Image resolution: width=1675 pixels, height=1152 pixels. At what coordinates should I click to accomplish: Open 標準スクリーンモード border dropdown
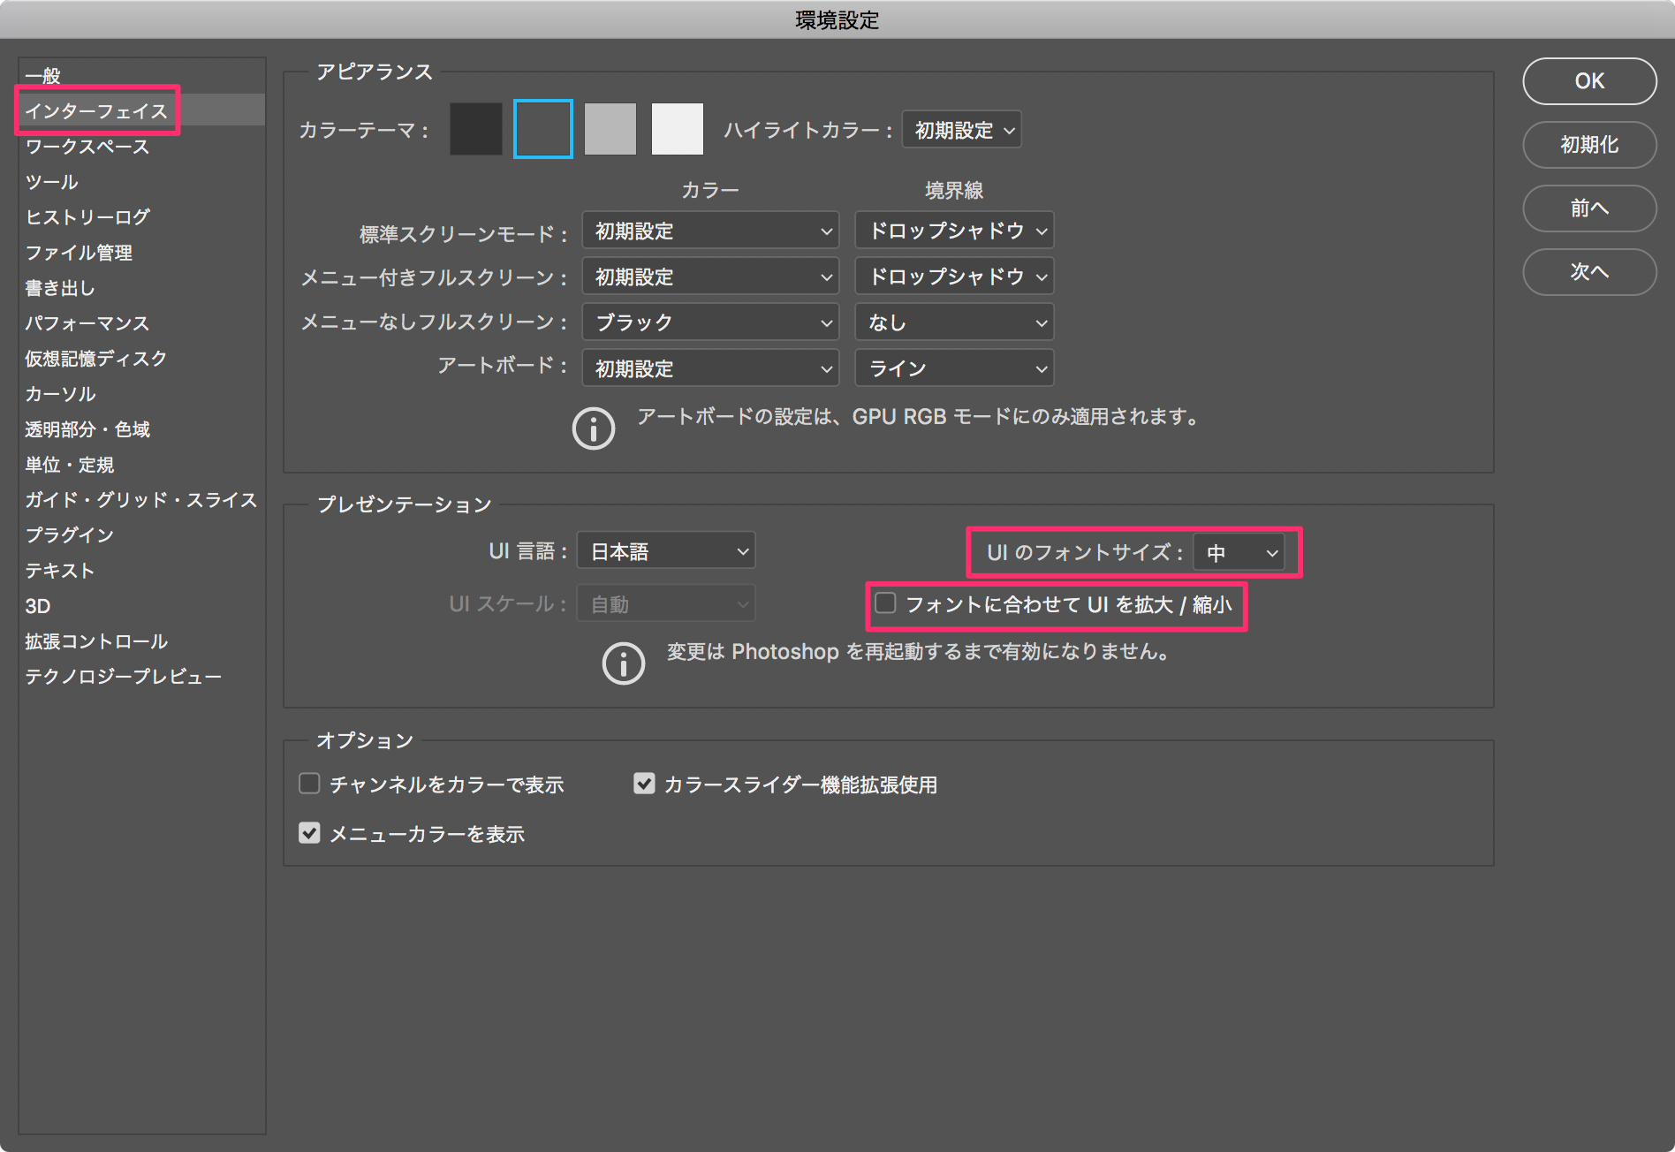(954, 231)
